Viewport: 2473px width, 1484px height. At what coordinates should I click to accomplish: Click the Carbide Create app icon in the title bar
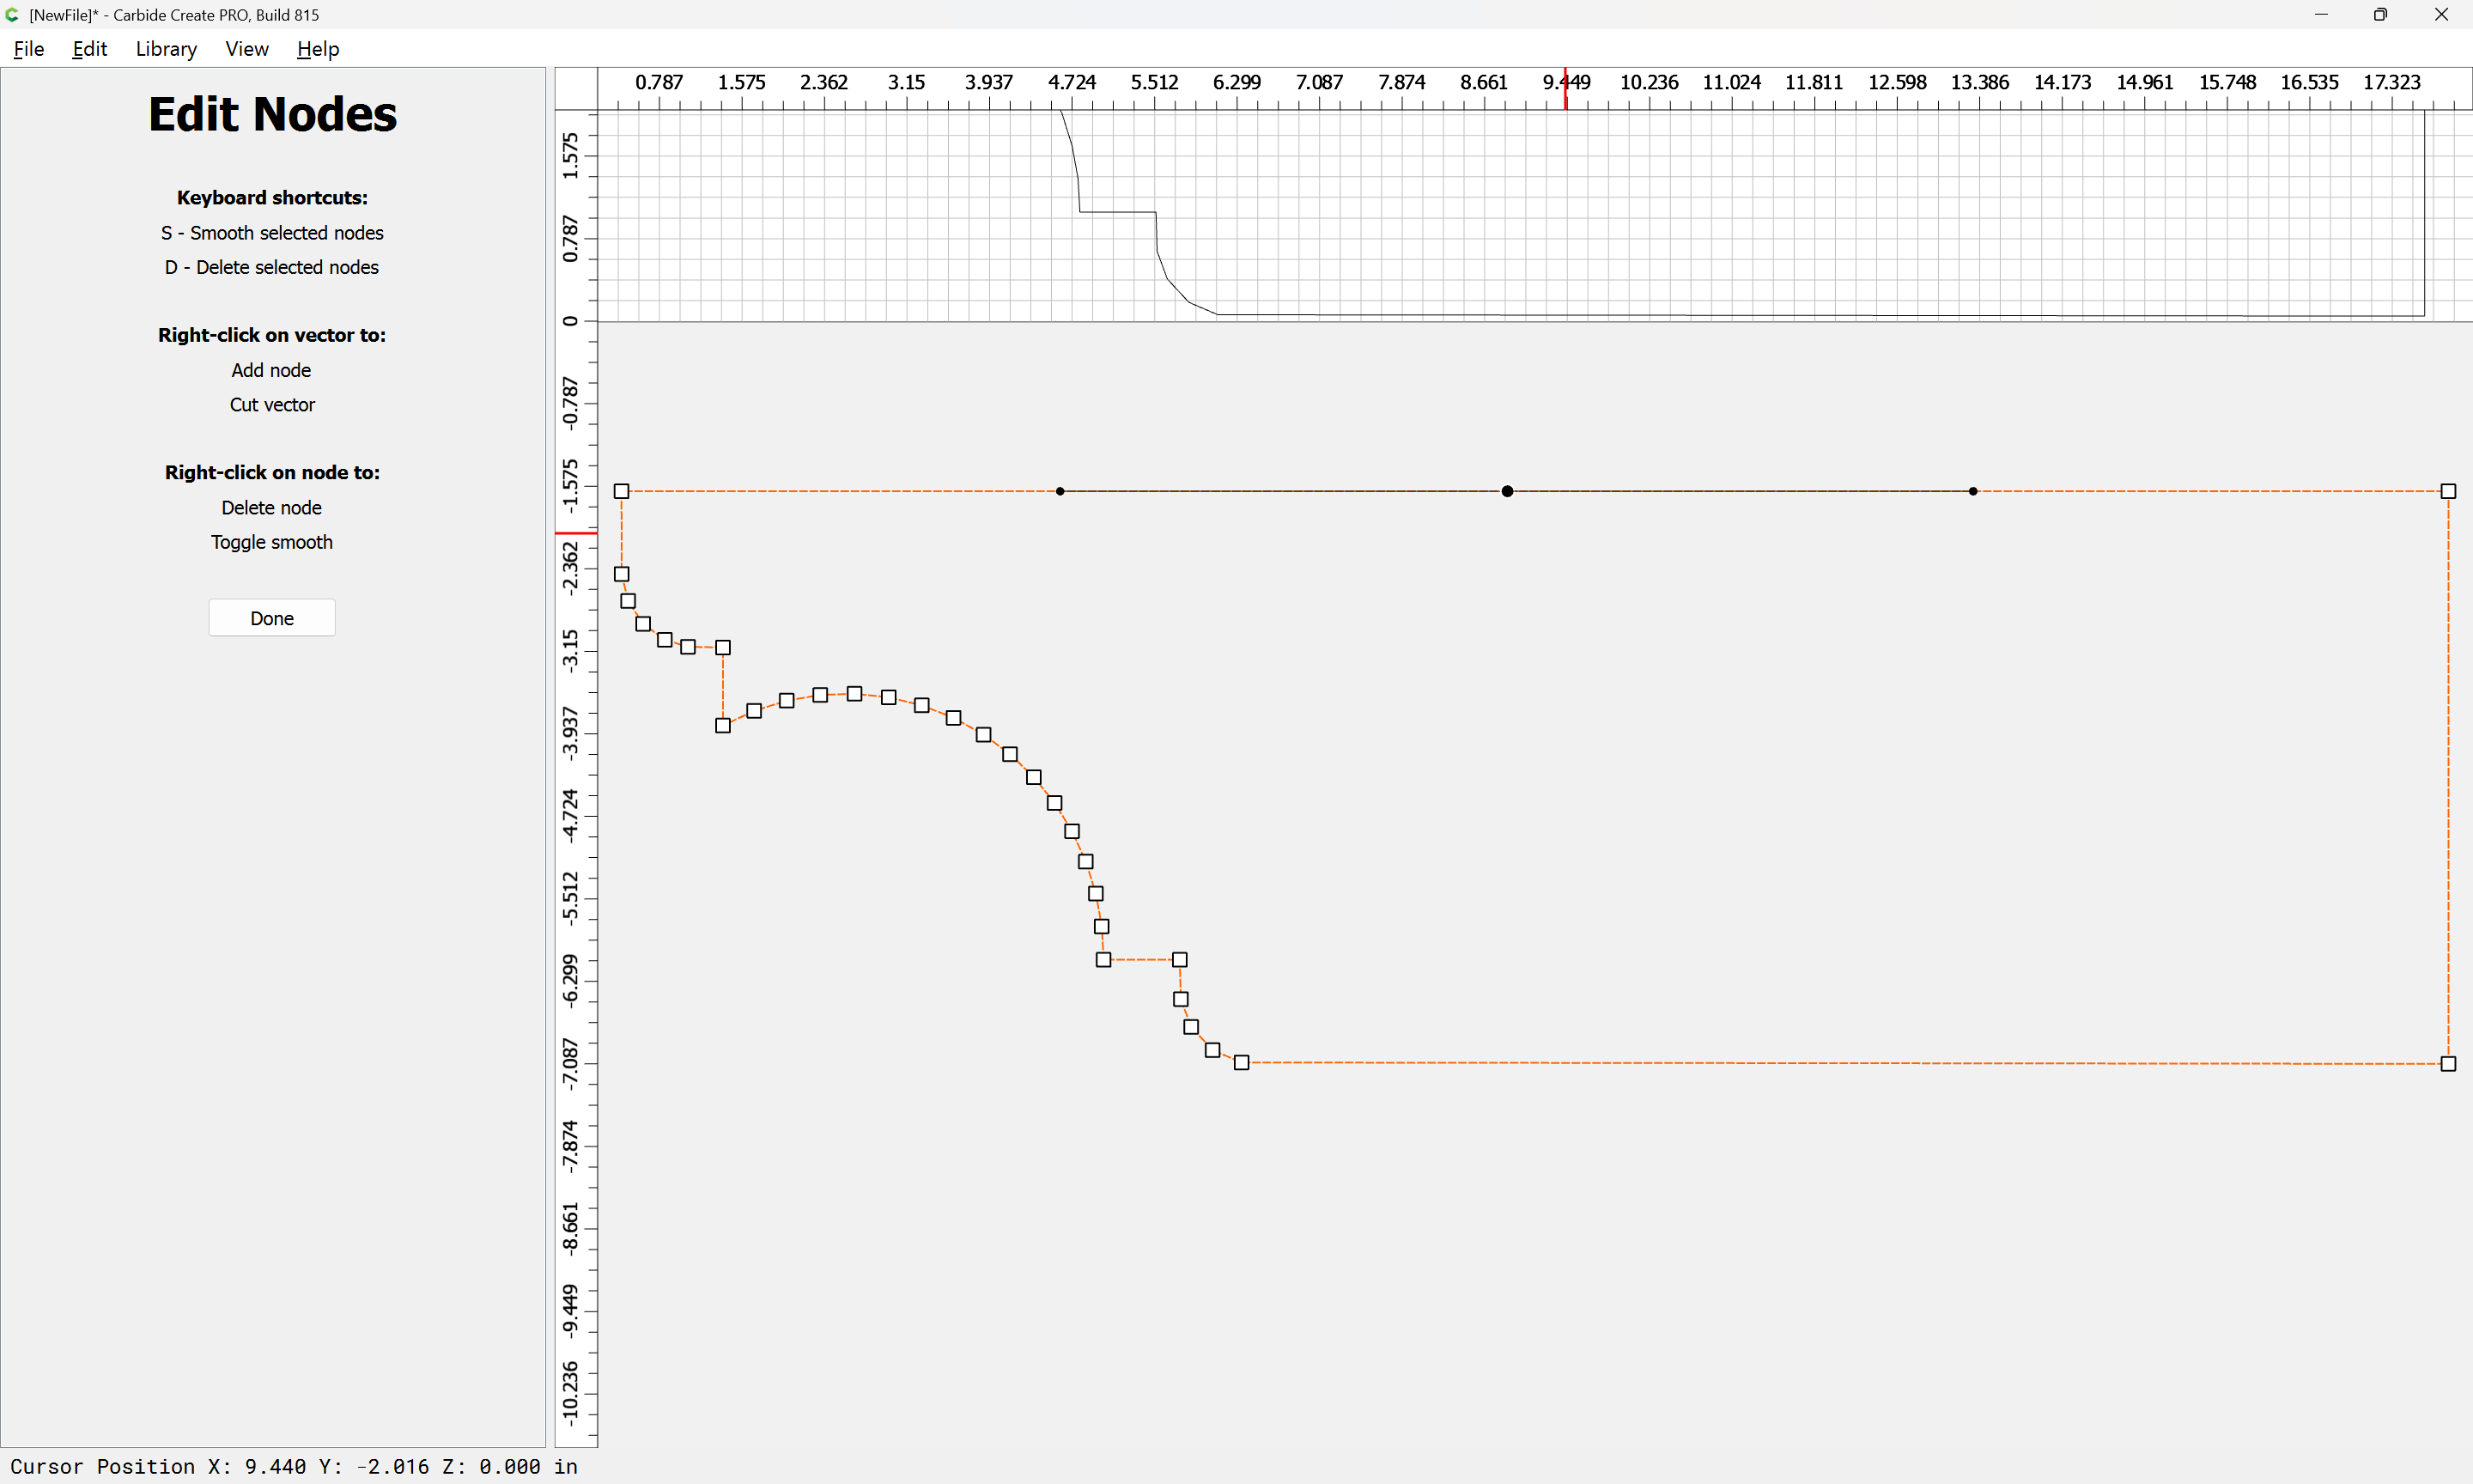(12, 14)
